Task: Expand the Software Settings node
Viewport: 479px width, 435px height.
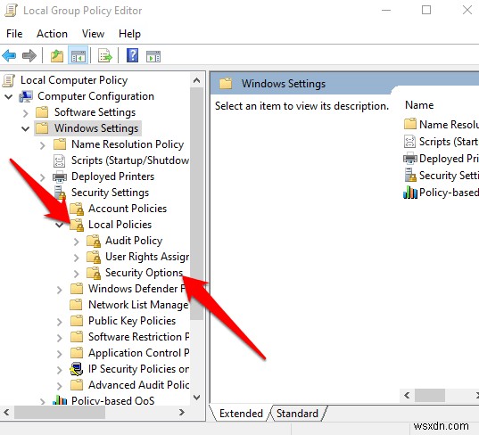Action: point(26,113)
